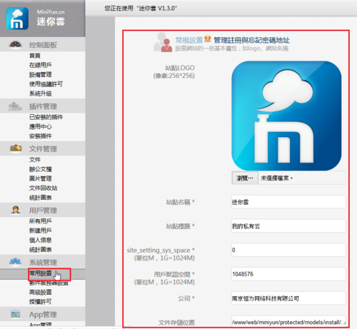Click the control panel gauge icon
The image size is (357, 329).
click(15, 44)
